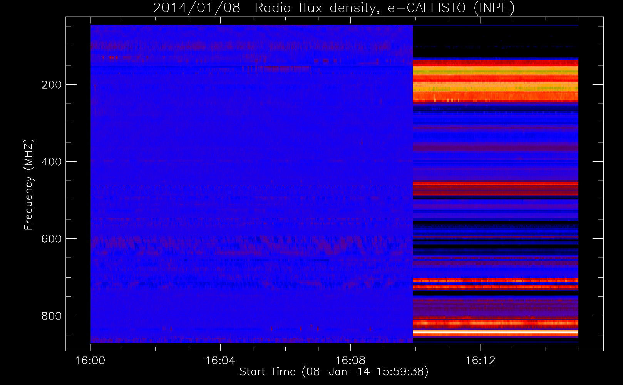Click the 16:04 time tick label
623x385 pixels.
point(220,360)
